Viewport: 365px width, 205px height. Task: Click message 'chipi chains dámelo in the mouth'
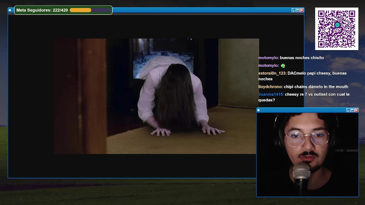click(x=316, y=87)
